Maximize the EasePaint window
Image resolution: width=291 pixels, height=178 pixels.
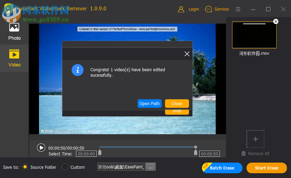click(x=268, y=9)
